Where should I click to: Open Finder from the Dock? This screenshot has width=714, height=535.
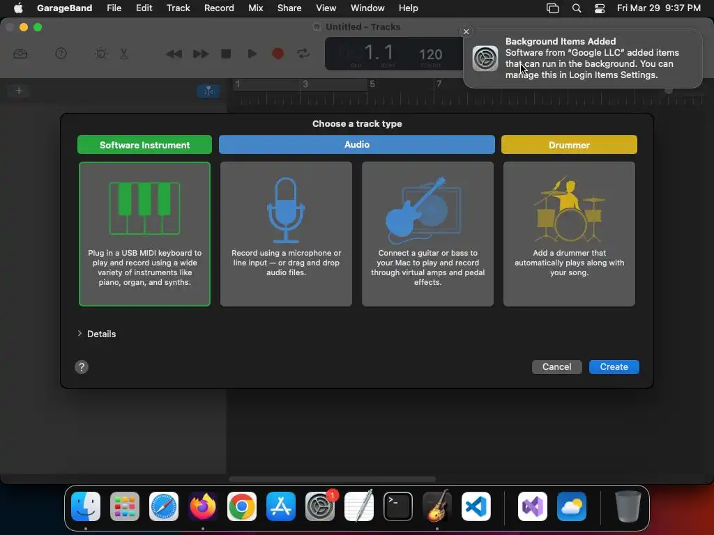tap(86, 506)
